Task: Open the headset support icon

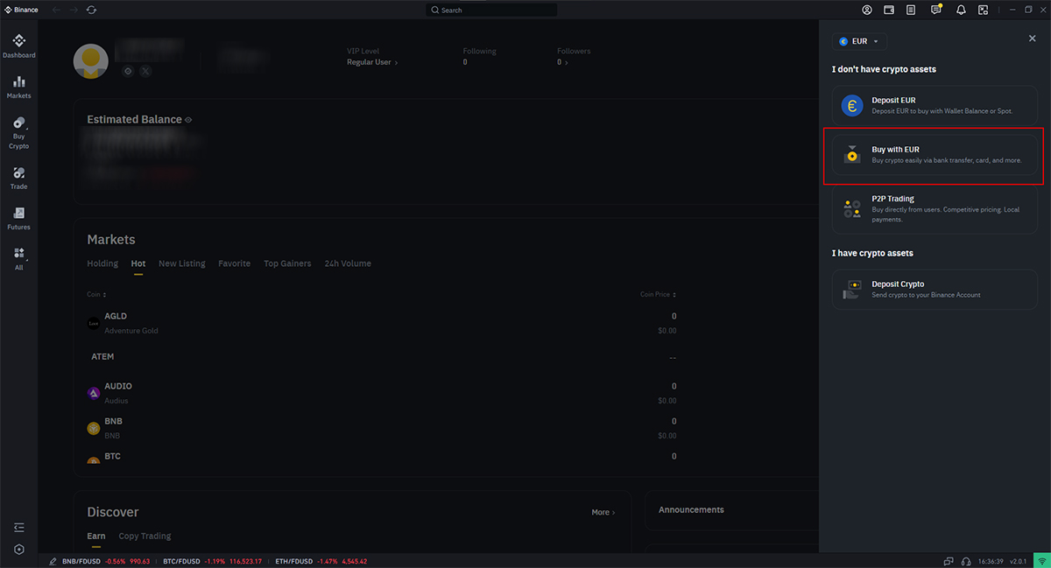Action: tap(966, 561)
